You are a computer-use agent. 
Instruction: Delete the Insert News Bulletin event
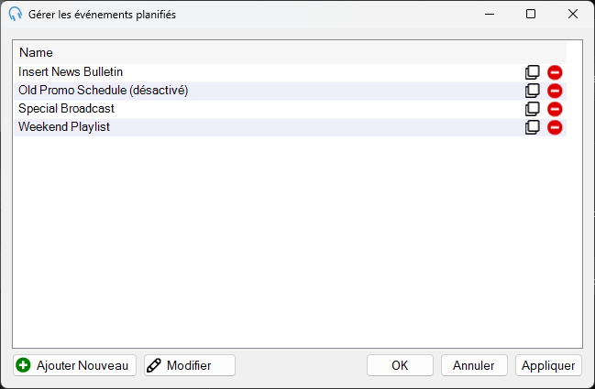tap(555, 72)
